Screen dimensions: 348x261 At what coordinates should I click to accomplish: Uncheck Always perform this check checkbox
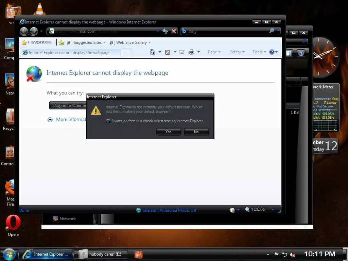tap(108, 121)
